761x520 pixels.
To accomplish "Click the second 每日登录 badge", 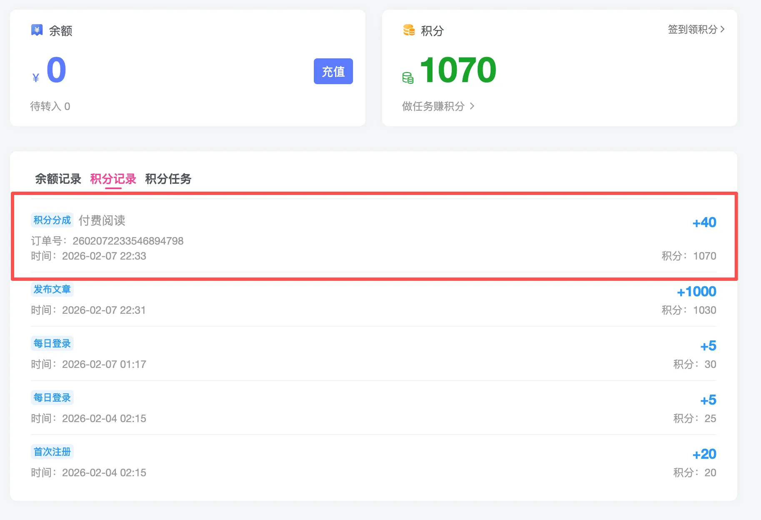I will click(x=52, y=397).
